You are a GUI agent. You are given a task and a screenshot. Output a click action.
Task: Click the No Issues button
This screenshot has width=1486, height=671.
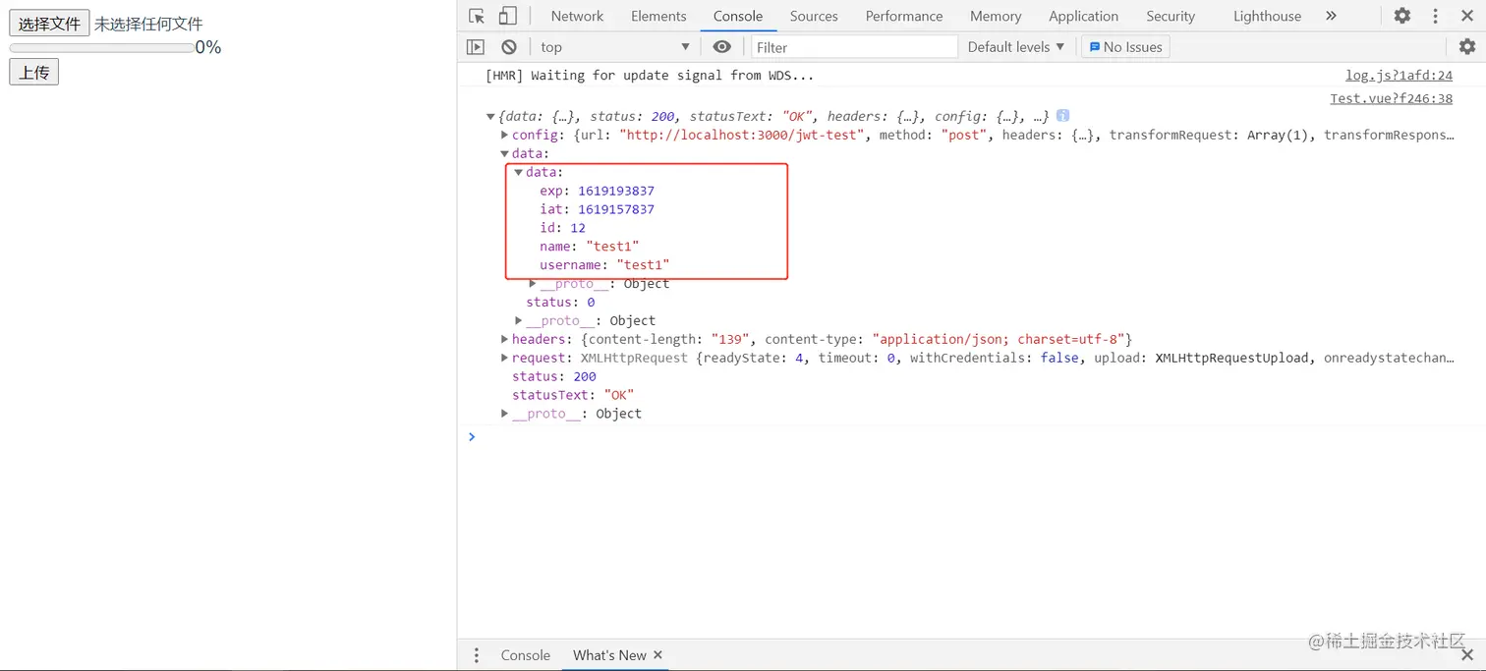tap(1125, 47)
